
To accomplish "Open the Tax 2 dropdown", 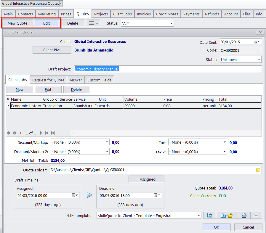I will (224, 152).
